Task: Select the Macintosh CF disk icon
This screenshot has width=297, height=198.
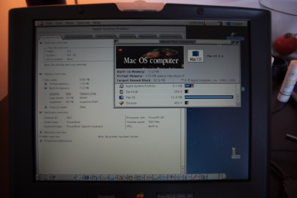Action: [x=235, y=36]
